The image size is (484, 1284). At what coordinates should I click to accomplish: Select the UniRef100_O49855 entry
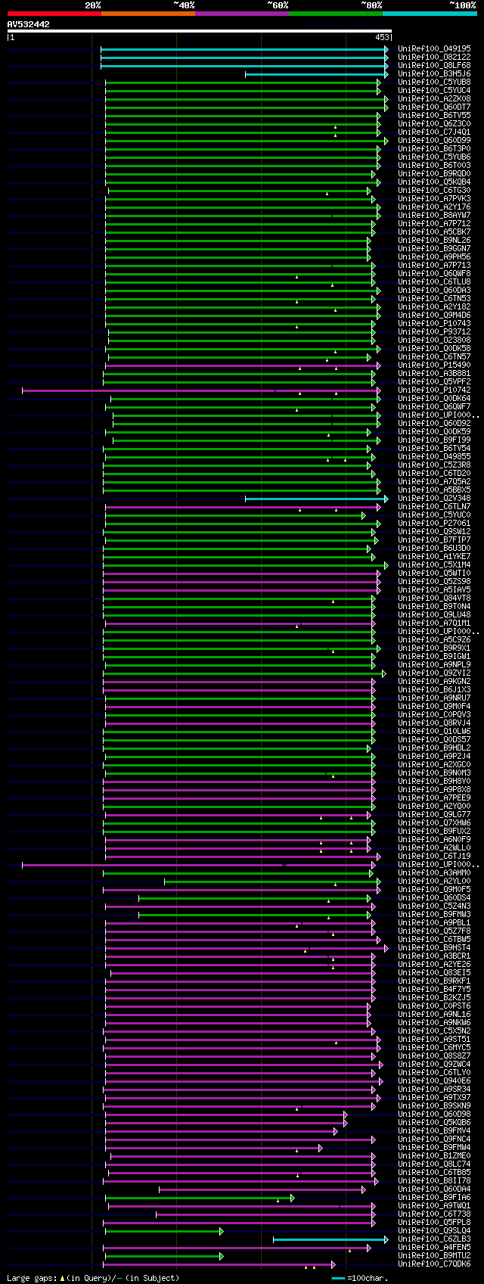(x=434, y=457)
